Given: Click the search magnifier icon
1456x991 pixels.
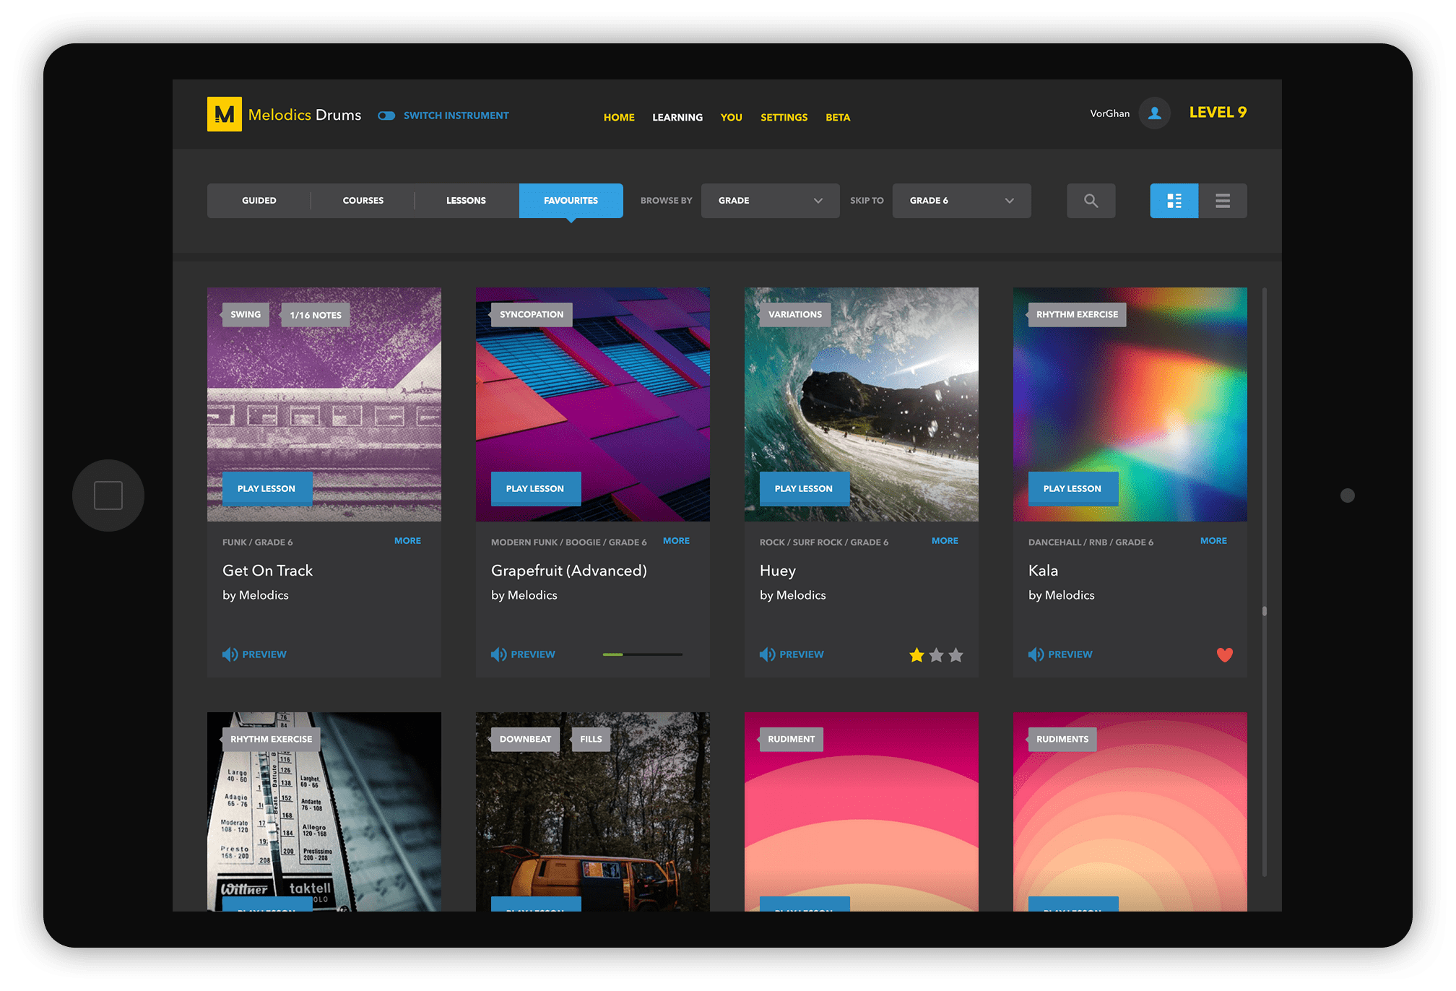Looking at the screenshot, I should pos(1091,200).
